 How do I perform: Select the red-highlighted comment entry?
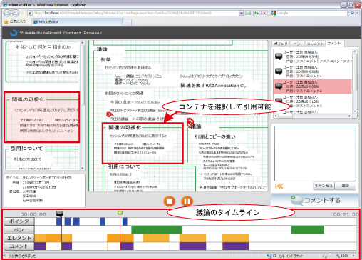(312, 86)
